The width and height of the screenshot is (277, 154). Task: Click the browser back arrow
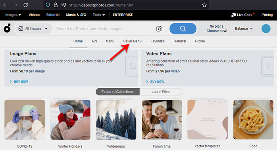(5, 5)
